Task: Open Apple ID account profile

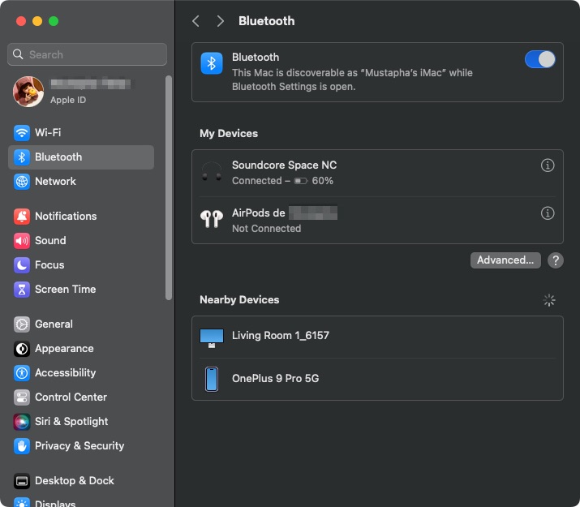Action: 81,92
